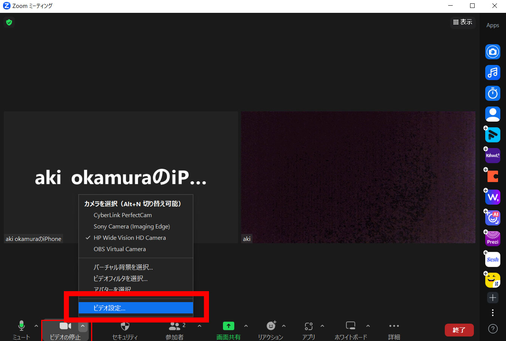Screen dimensions: 506x341
Task: Open 詳細 more options
Action: [394, 331]
